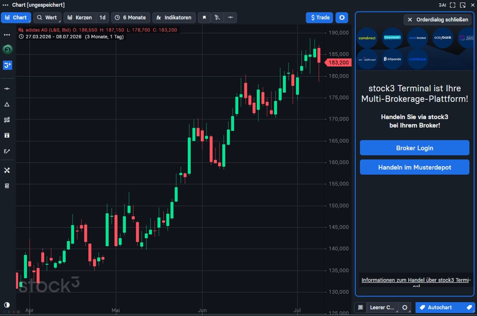Click the 'Chart [ungespeichert]' title text

pos(38,5)
